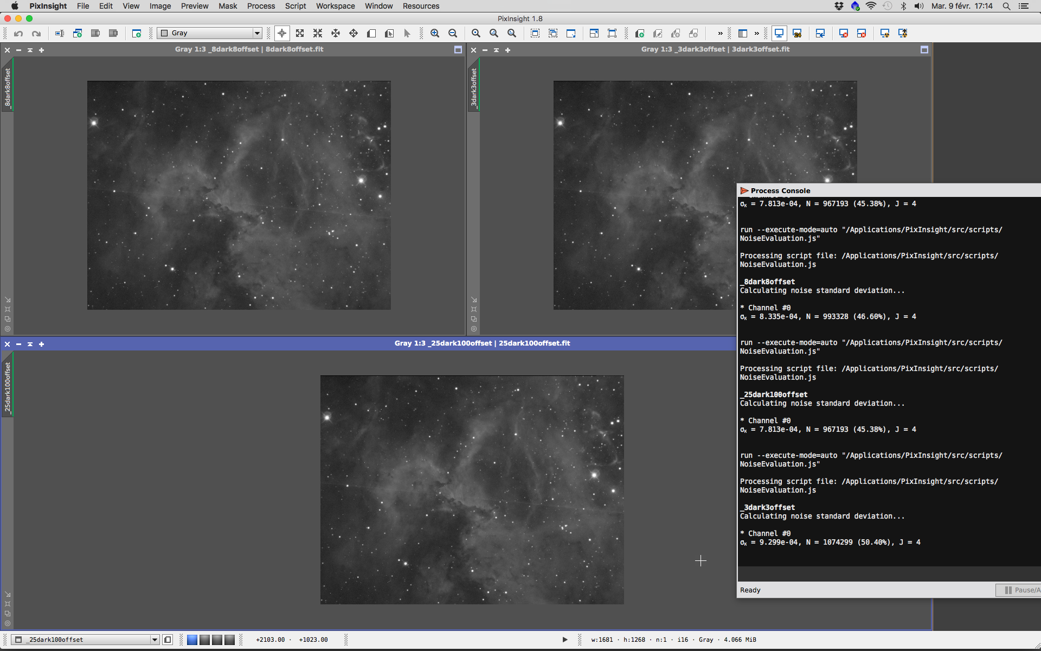Image resolution: width=1041 pixels, height=651 pixels.
Task: Toggle the 24-bit screen LUT icon
Action: tap(798, 33)
